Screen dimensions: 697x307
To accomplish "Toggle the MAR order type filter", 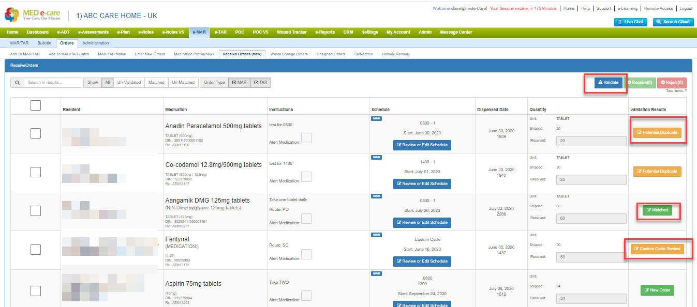I will point(239,83).
